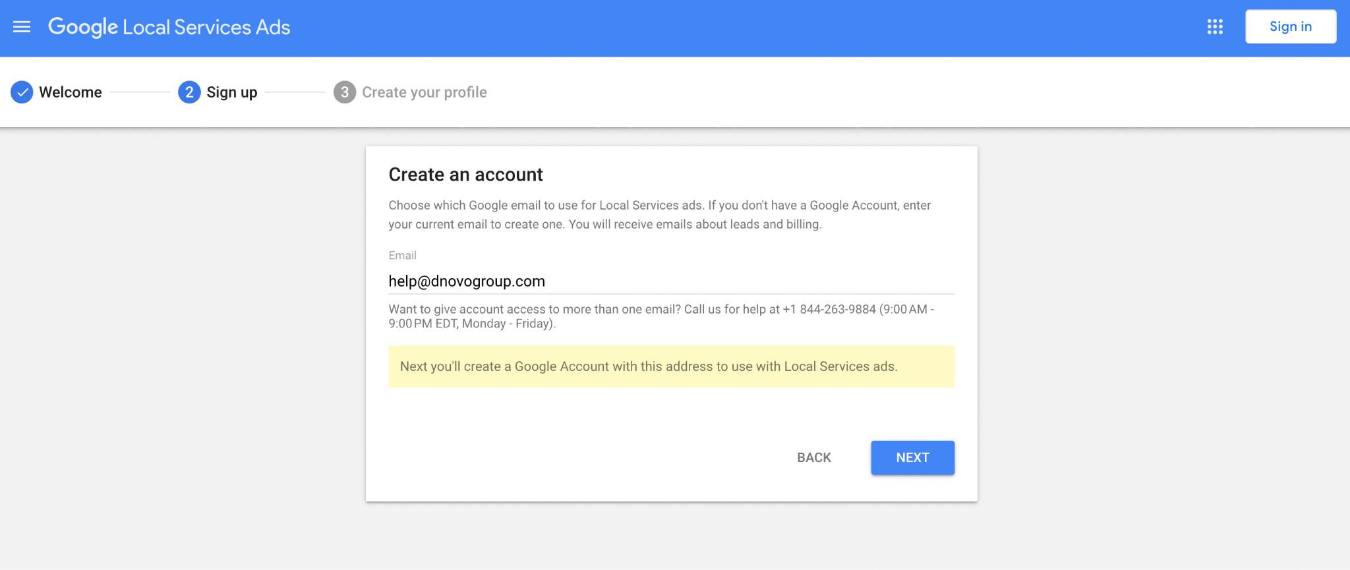The height and width of the screenshot is (570, 1350).
Task: Select the Create your profile step
Action: pyautogui.click(x=424, y=92)
